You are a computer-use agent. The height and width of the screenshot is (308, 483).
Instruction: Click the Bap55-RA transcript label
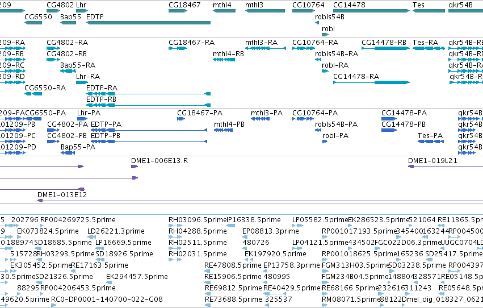click(78, 65)
